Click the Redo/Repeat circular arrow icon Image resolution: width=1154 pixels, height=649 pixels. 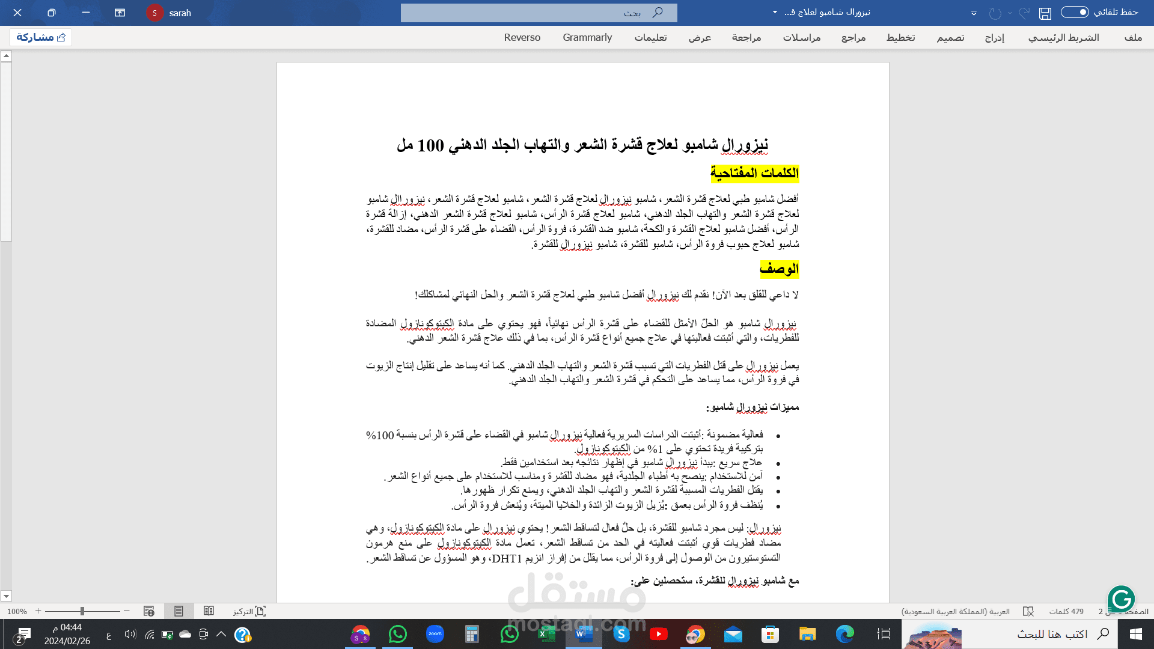pyautogui.click(x=995, y=13)
